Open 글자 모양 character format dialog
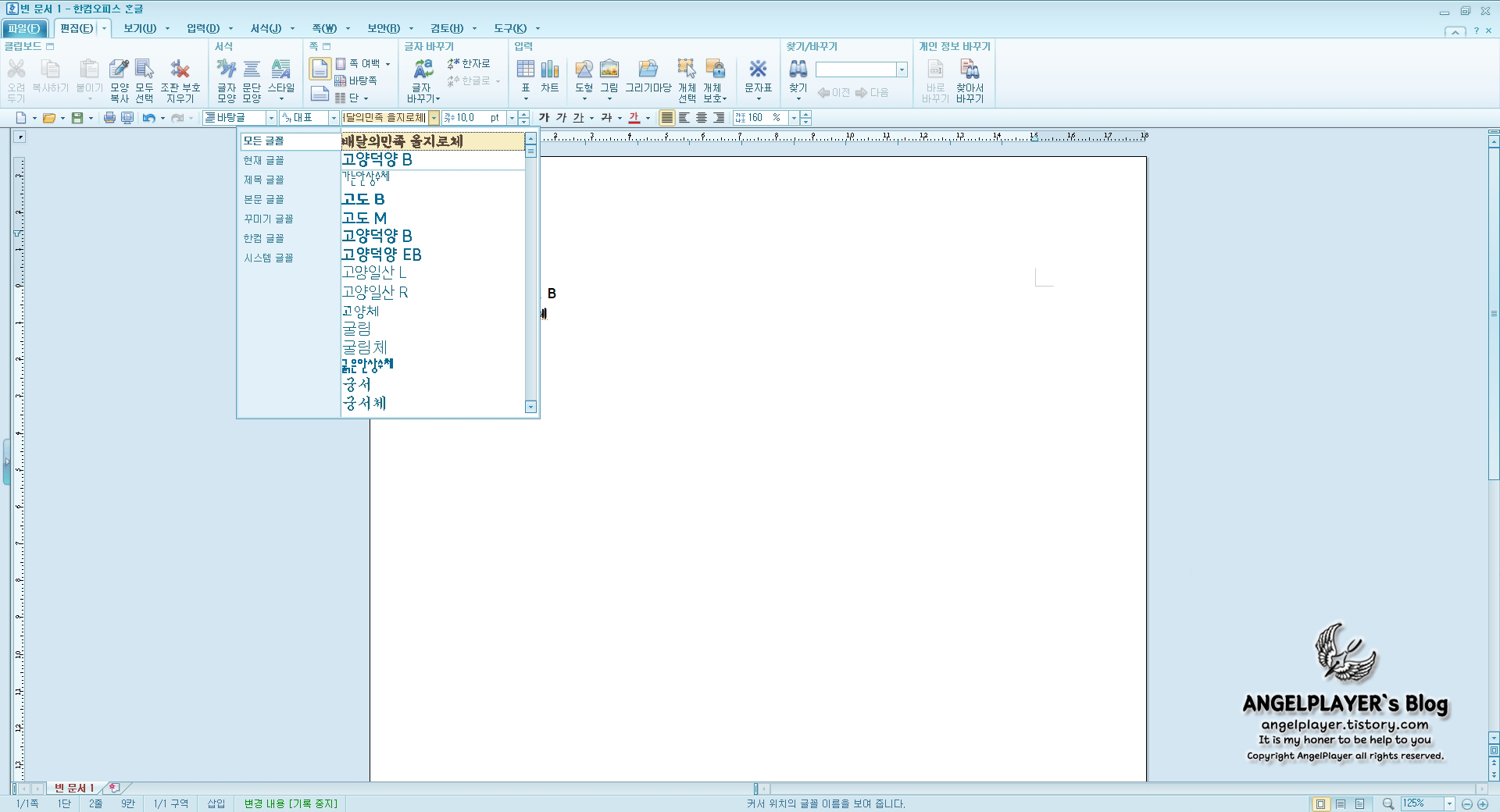The width and height of the screenshot is (1500, 812). pyautogui.click(x=227, y=80)
